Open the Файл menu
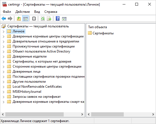Screen dimensions: 156x124 7,12
